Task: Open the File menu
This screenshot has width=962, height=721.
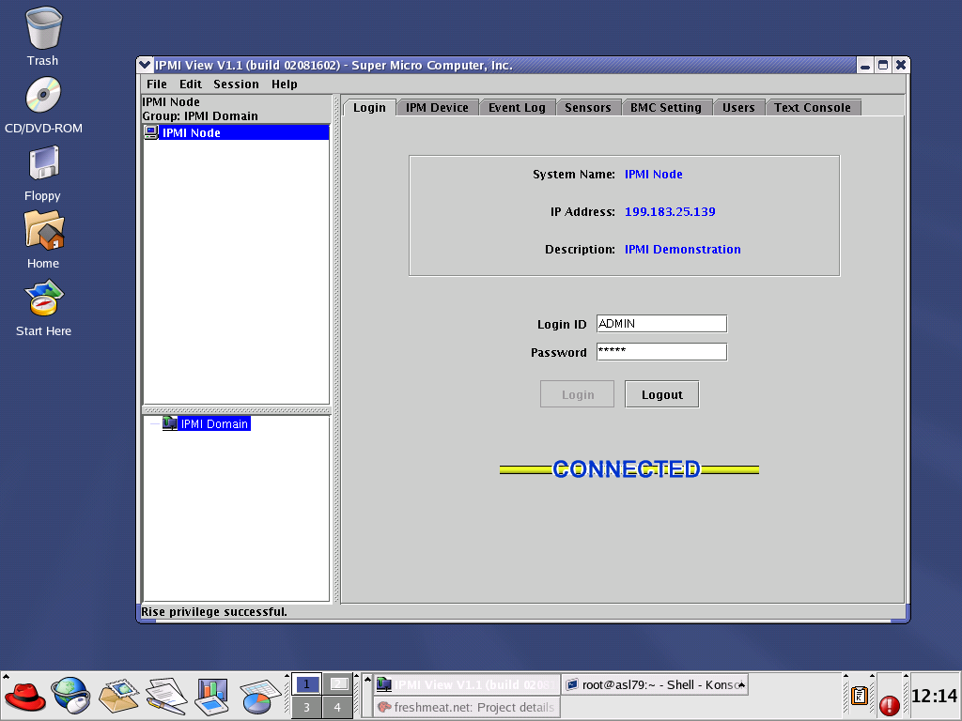Action: [x=157, y=84]
